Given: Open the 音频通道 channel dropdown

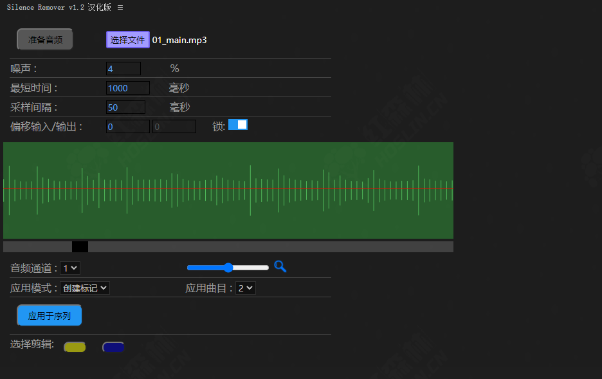Looking at the screenshot, I should tap(69, 268).
